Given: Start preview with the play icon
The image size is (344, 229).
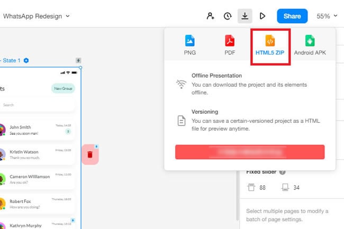Looking at the screenshot, I should click(x=262, y=16).
